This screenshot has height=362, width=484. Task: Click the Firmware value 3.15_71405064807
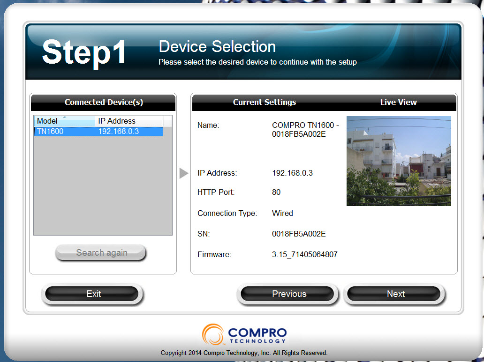click(305, 254)
